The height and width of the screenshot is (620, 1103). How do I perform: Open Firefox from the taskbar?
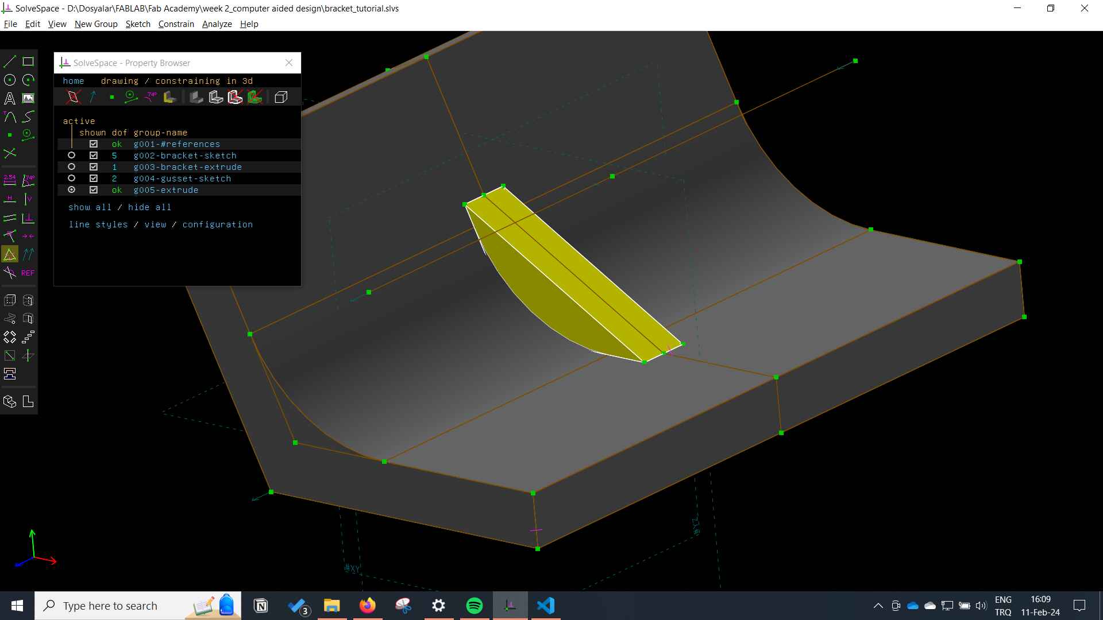368,606
